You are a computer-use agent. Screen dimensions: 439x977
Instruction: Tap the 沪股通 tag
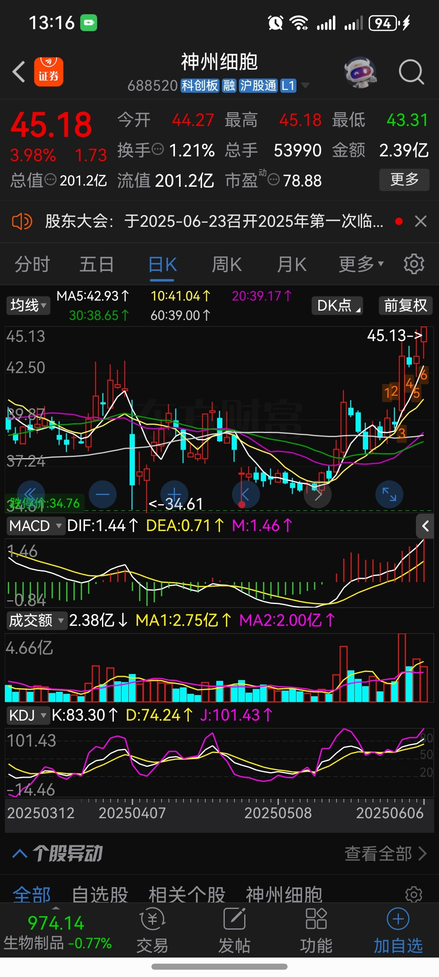tap(258, 85)
